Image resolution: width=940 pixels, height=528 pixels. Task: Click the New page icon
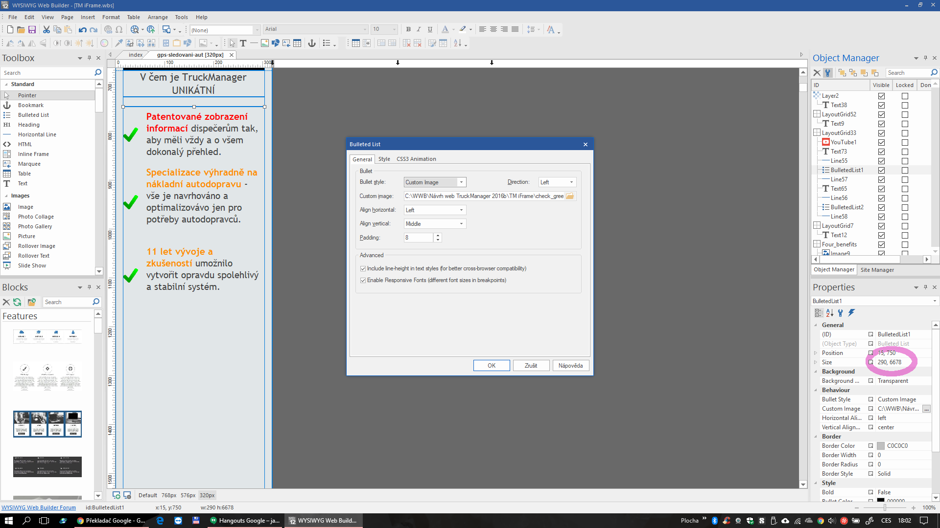click(x=10, y=30)
